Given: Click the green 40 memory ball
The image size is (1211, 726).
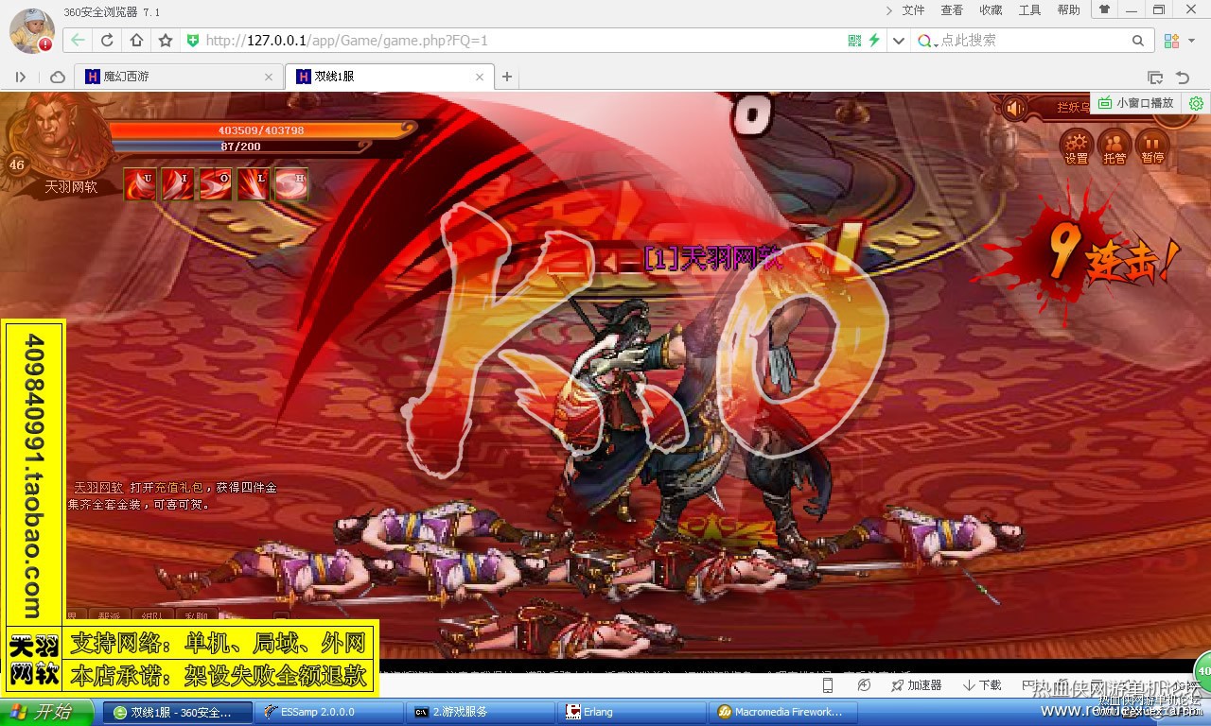Looking at the screenshot, I should coord(1202,670).
